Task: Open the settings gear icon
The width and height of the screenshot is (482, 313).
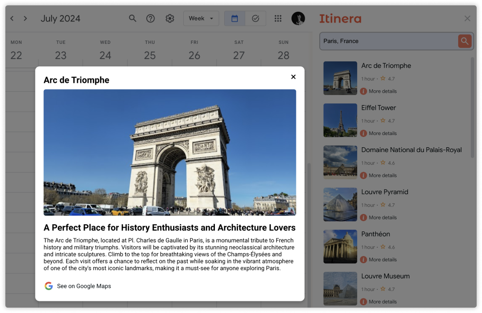Action: (x=170, y=19)
